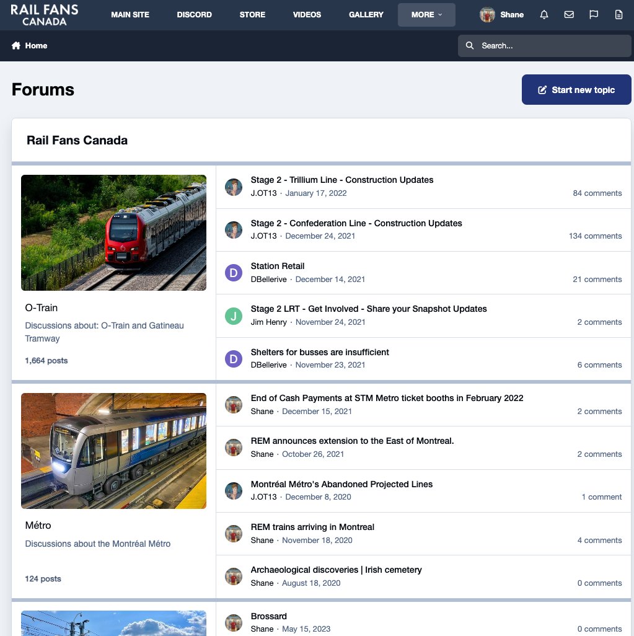
Task: Click the D avatar beside Station Retail
Action: pyautogui.click(x=234, y=273)
